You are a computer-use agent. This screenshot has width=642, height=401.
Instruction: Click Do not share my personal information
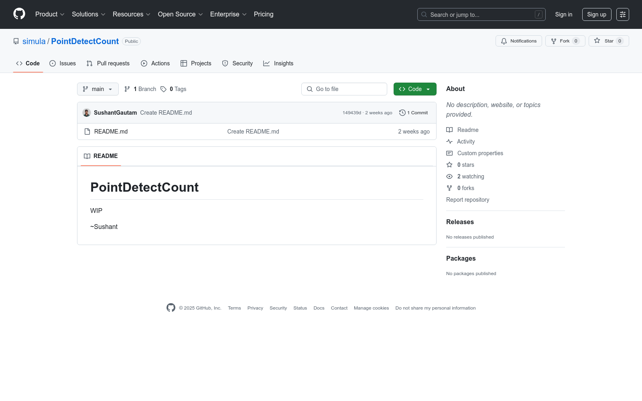point(435,308)
